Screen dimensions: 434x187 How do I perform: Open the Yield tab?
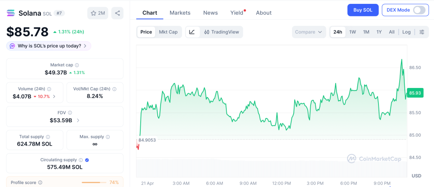(237, 13)
